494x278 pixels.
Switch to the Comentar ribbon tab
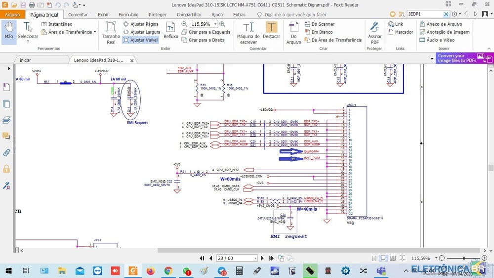click(78, 15)
